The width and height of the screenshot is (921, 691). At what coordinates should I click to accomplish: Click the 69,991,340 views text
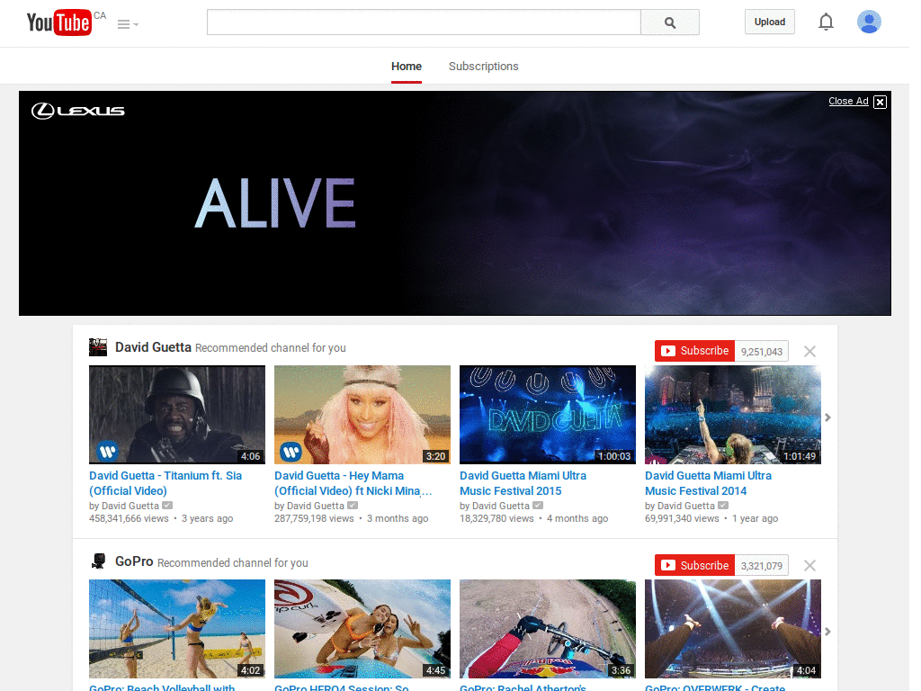click(682, 519)
